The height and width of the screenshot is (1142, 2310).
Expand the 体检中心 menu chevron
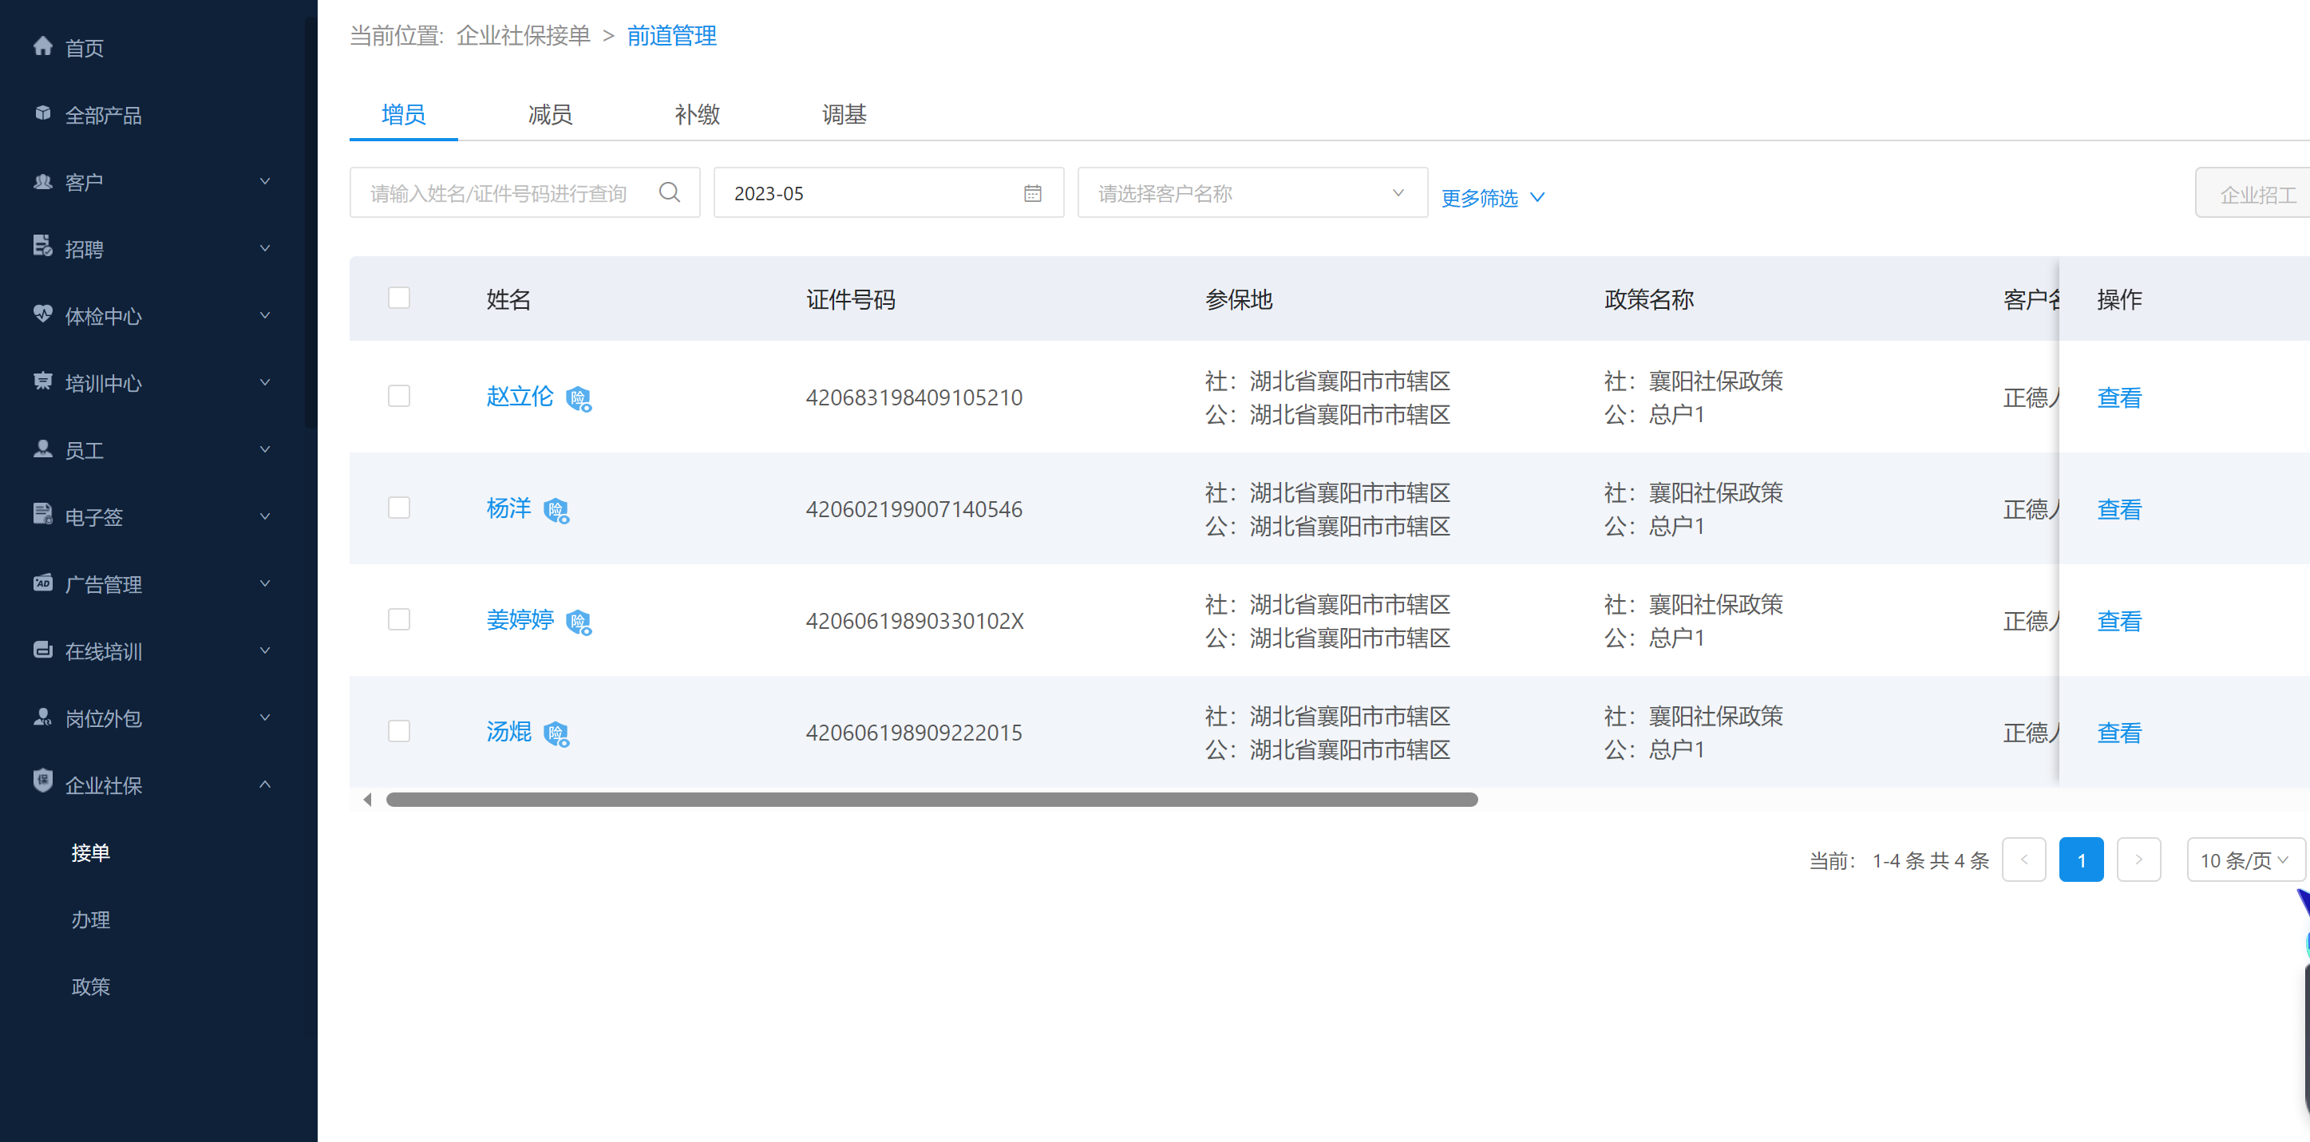[264, 314]
